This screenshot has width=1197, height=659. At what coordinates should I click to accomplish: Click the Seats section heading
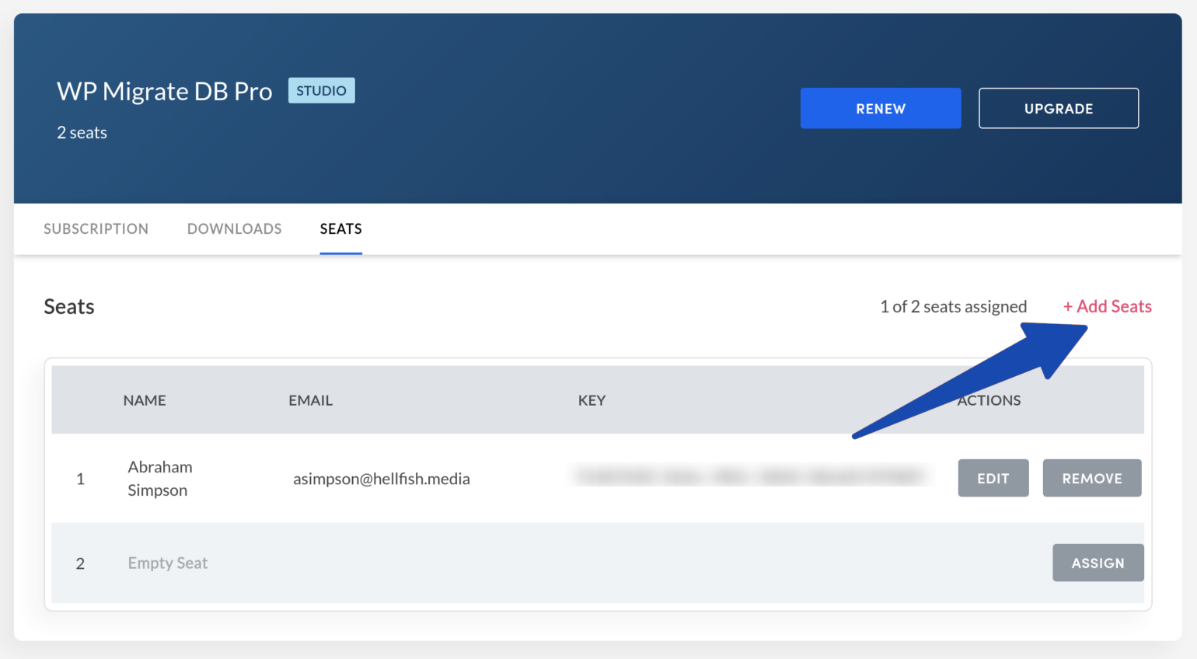68,306
